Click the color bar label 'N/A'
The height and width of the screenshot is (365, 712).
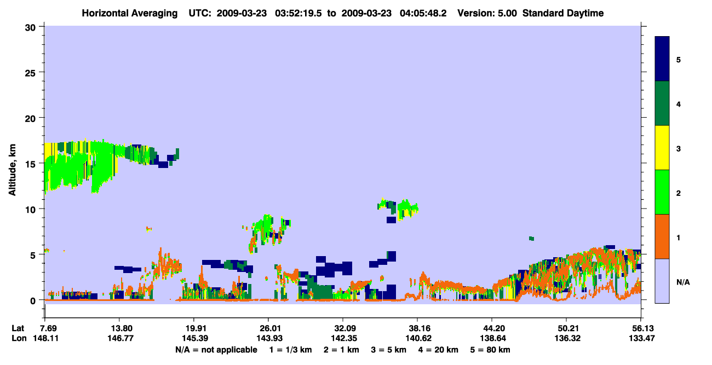tap(682, 282)
